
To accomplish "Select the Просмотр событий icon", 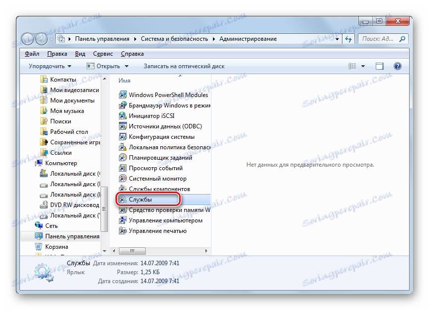I will [122, 168].
